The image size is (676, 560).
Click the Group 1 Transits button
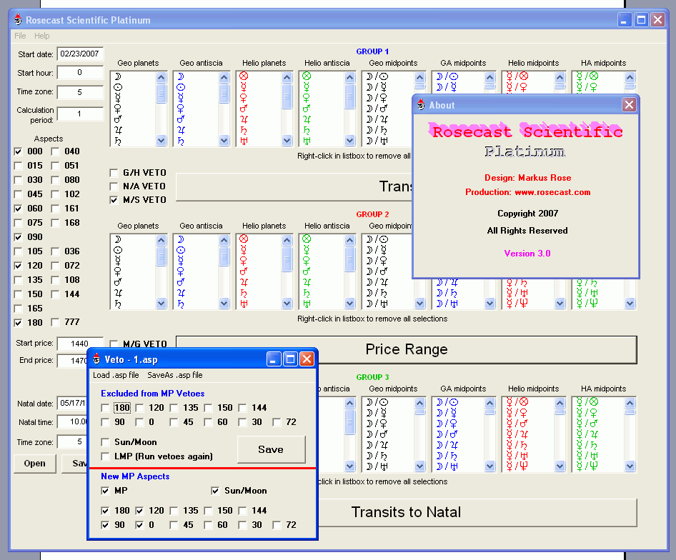[294, 186]
